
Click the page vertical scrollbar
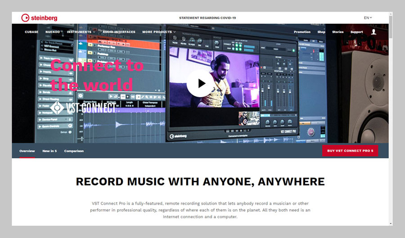(391, 27)
